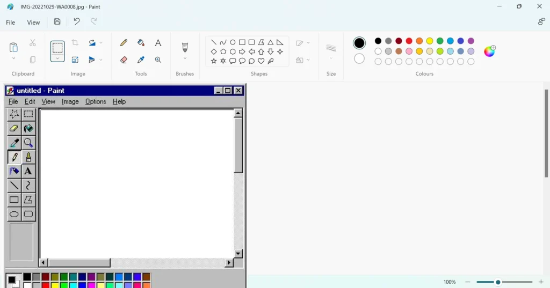Open the File menu of modern Paint
Screen dimensions: 550x288
11,23
